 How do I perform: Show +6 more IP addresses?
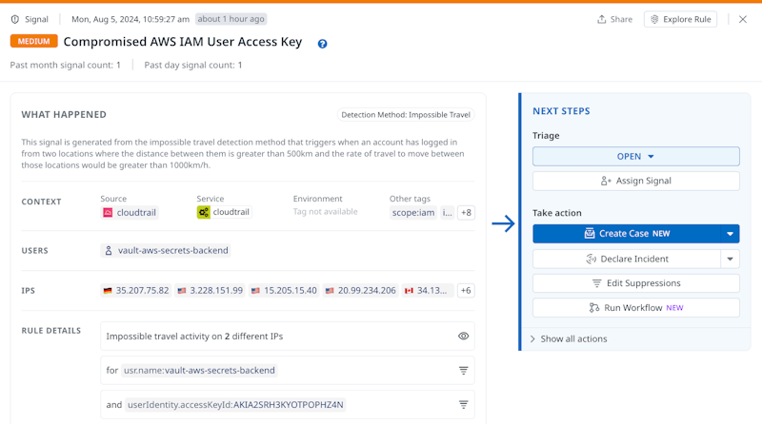point(466,290)
